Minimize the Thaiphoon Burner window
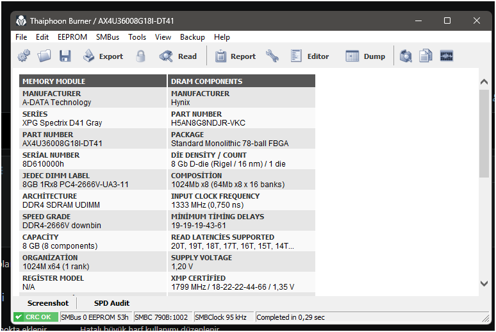This screenshot has height=332, width=496. (x=418, y=21)
